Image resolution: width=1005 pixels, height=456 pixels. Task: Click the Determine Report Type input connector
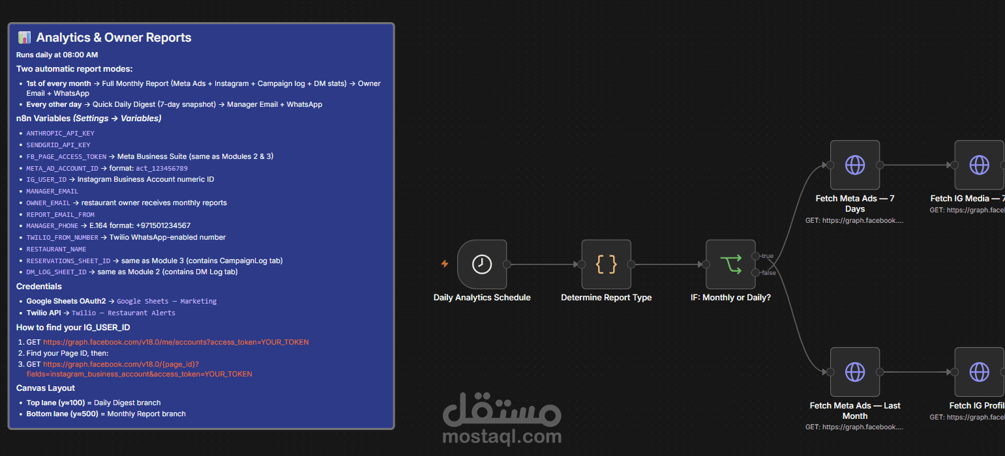(582, 264)
